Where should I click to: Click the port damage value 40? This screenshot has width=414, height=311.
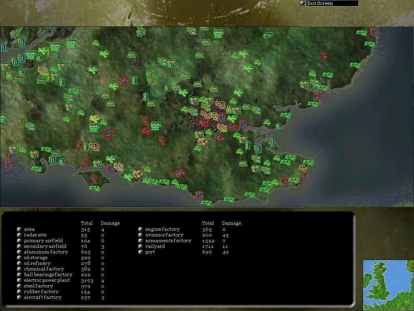(x=226, y=252)
